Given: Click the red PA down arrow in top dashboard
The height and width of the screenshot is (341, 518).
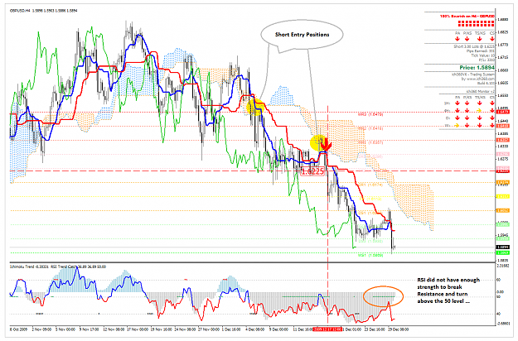Looking at the screenshot, I should tap(457, 39).
